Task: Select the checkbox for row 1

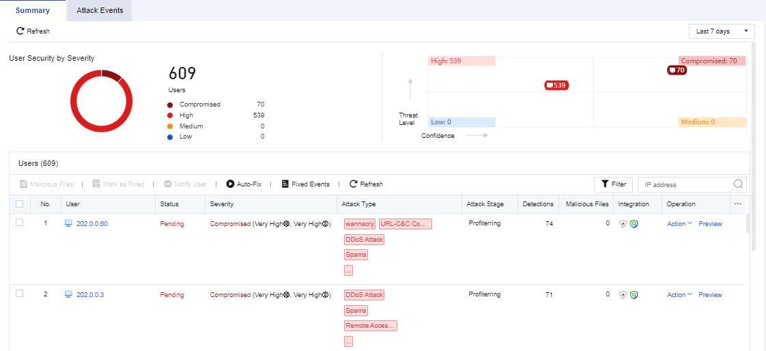Action: [19, 223]
